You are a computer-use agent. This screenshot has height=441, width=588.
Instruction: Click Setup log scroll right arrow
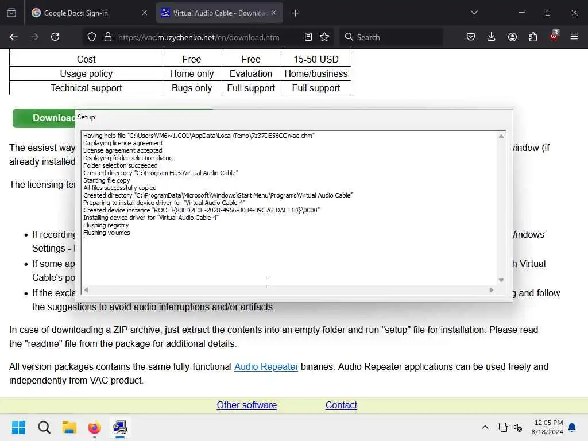pos(492,290)
